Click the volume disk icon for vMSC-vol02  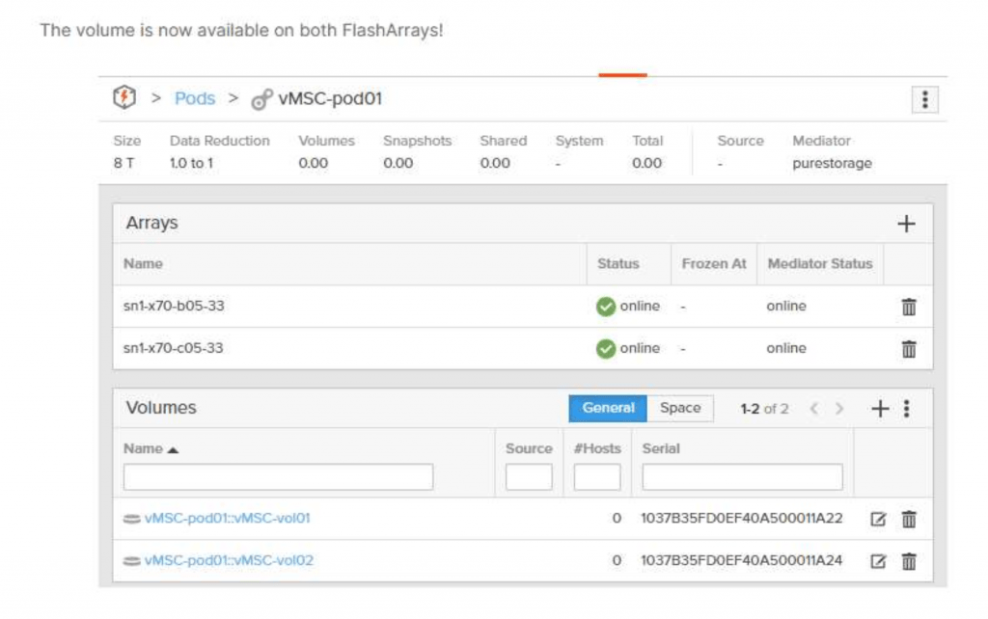[x=131, y=561]
